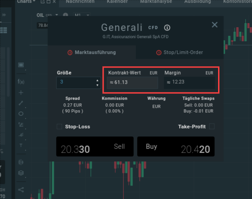Open the Kontohistorie tab

[238, 2]
